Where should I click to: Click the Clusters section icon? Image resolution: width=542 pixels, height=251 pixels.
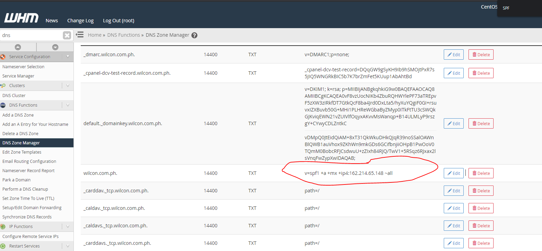click(3, 86)
